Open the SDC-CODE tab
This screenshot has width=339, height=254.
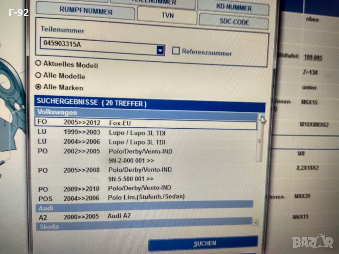(x=234, y=22)
